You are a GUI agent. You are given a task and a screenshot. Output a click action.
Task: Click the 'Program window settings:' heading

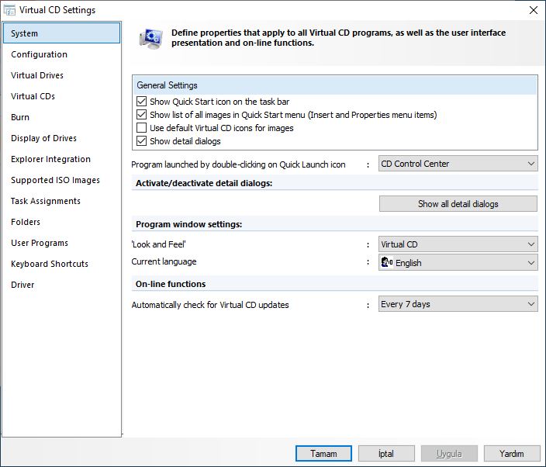pyautogui.click(x=188, y=224)
